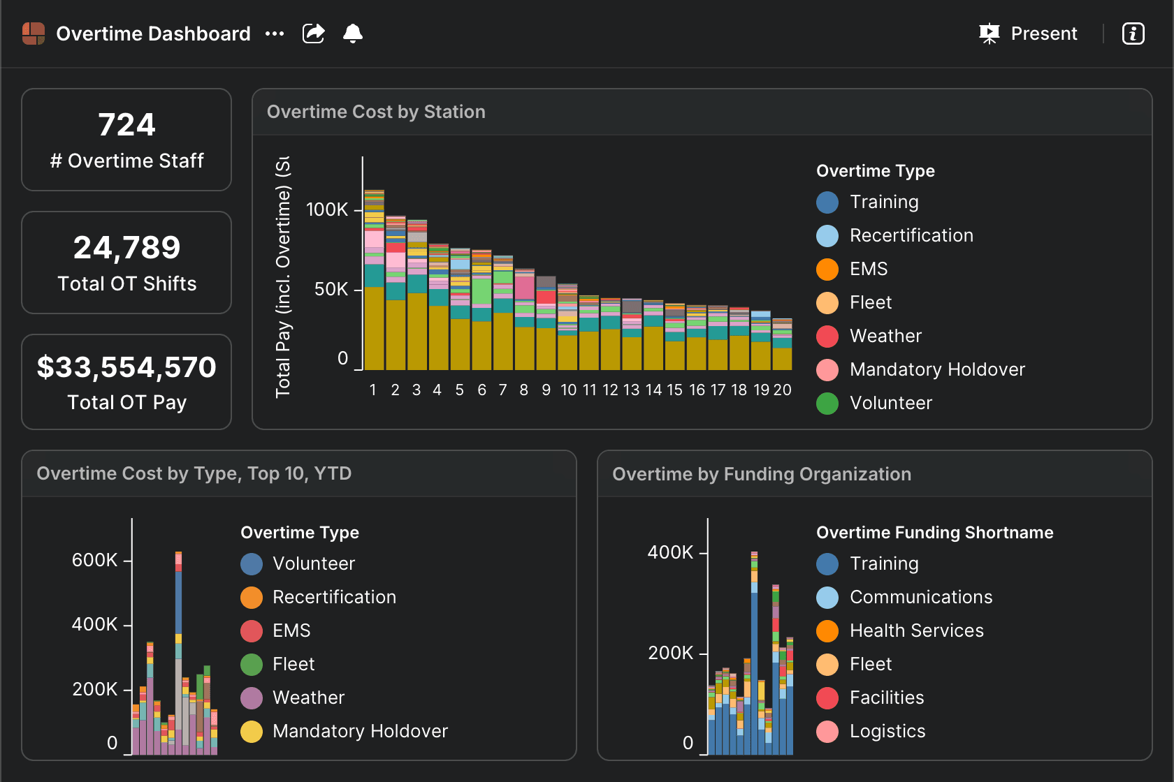Toggle the orange EMS legend swatch
Screen dimensions: 1174x782
(x=827, y=270)
